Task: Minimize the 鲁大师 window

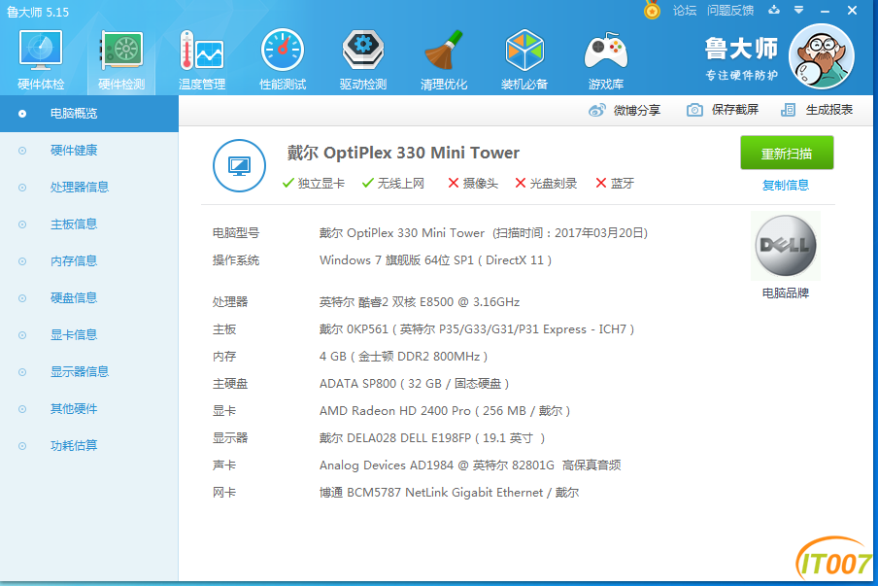Action: point(825,10)
